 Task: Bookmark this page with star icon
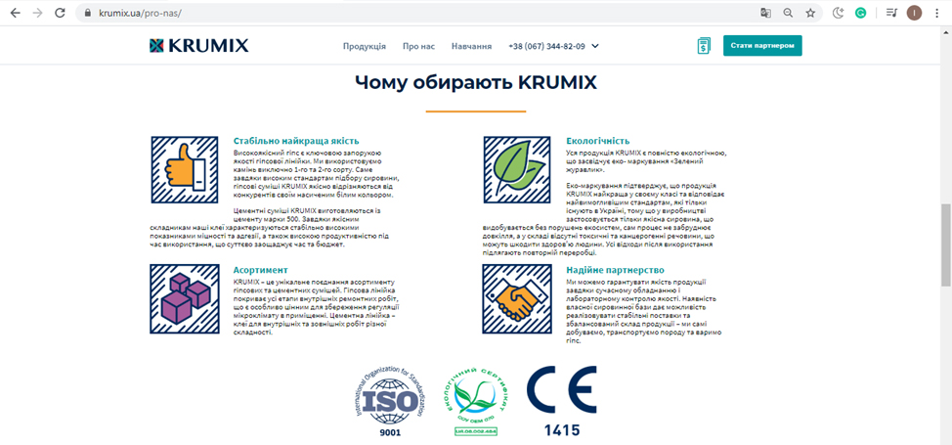(810, 14)
